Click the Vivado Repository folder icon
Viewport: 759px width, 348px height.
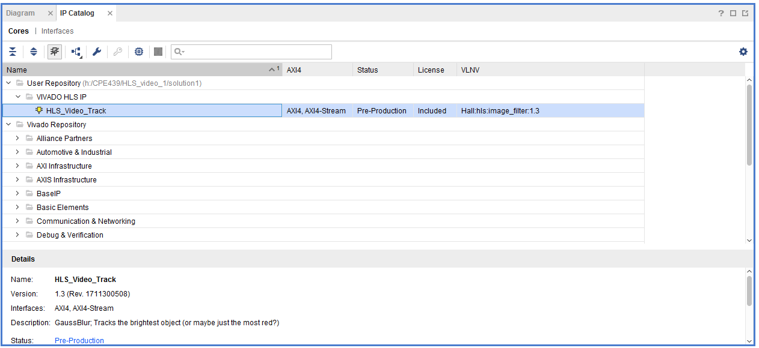[20, 125]
